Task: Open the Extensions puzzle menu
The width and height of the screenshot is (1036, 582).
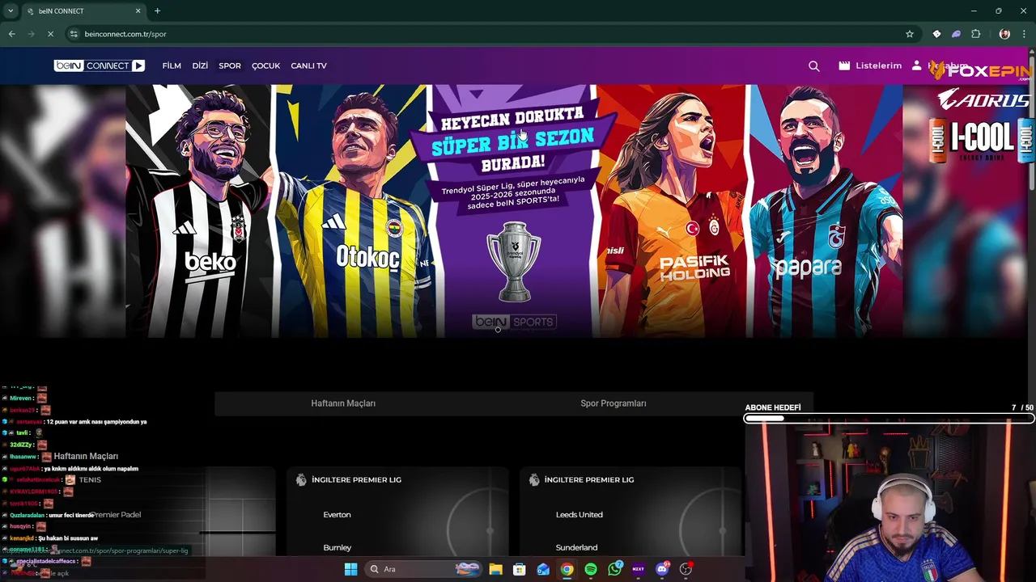Action: [x=976, y=34]
